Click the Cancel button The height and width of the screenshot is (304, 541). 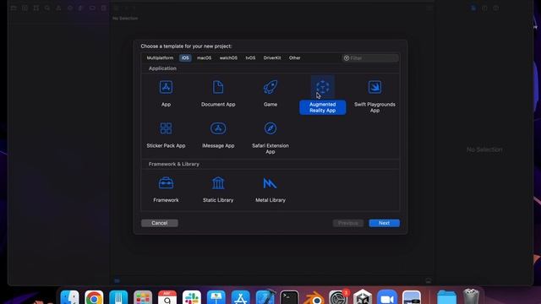pyautogui.click(x=160, y=223)
